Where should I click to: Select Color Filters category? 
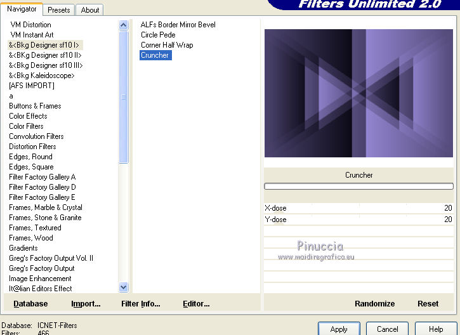pos(26,126)
